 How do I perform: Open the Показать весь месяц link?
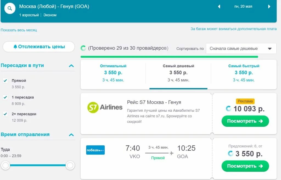click(x=19, y=30)
